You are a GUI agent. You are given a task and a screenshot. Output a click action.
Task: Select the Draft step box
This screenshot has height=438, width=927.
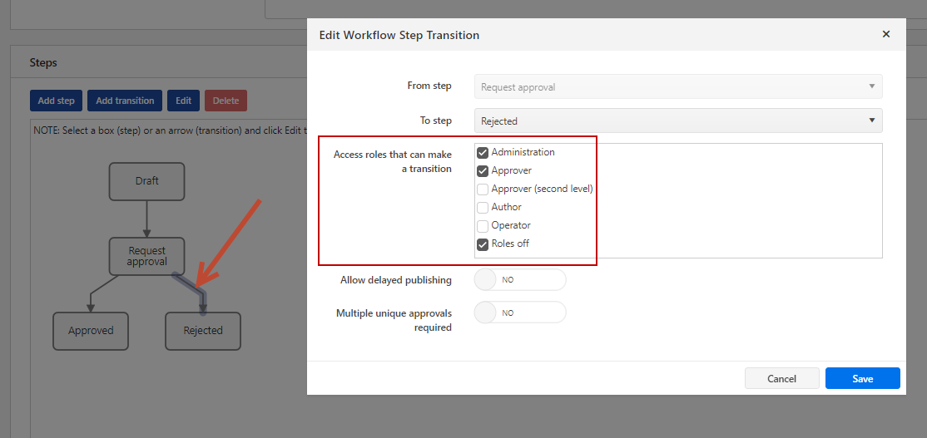(x=146, y=181)
